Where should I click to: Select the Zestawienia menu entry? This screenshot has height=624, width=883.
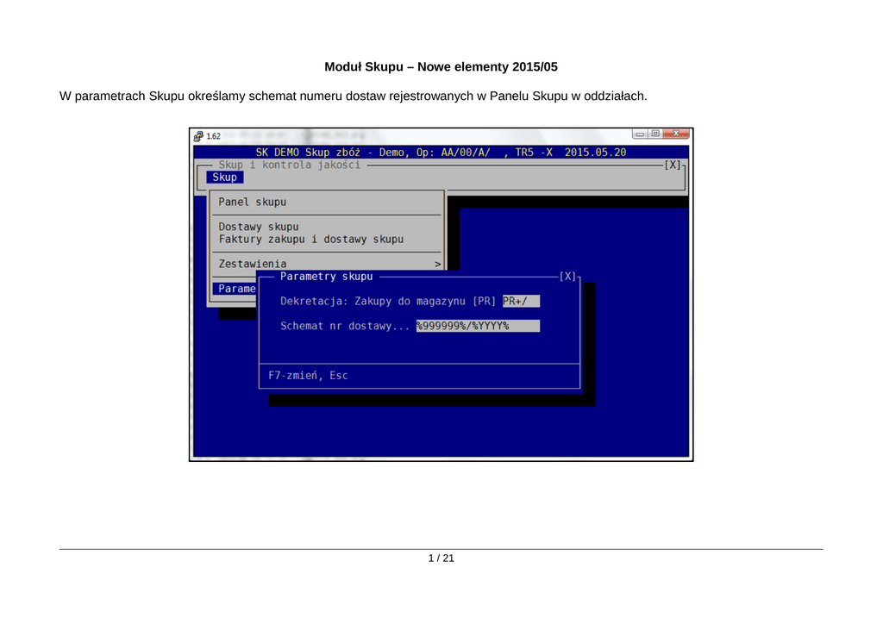[x=252, y=264]
